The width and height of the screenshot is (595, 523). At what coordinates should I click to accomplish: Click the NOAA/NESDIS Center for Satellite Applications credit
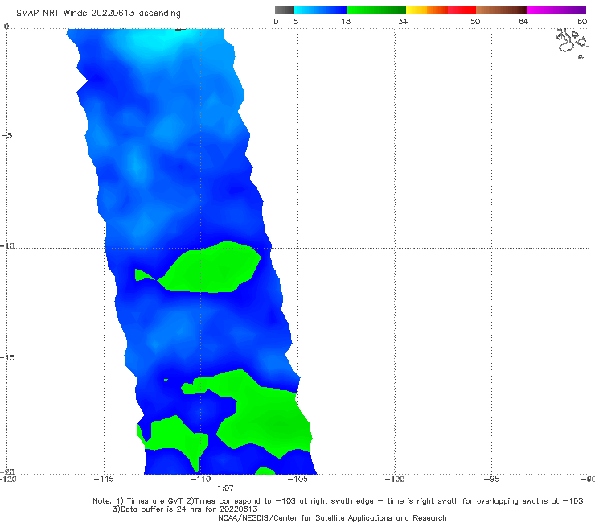(332, 517)
